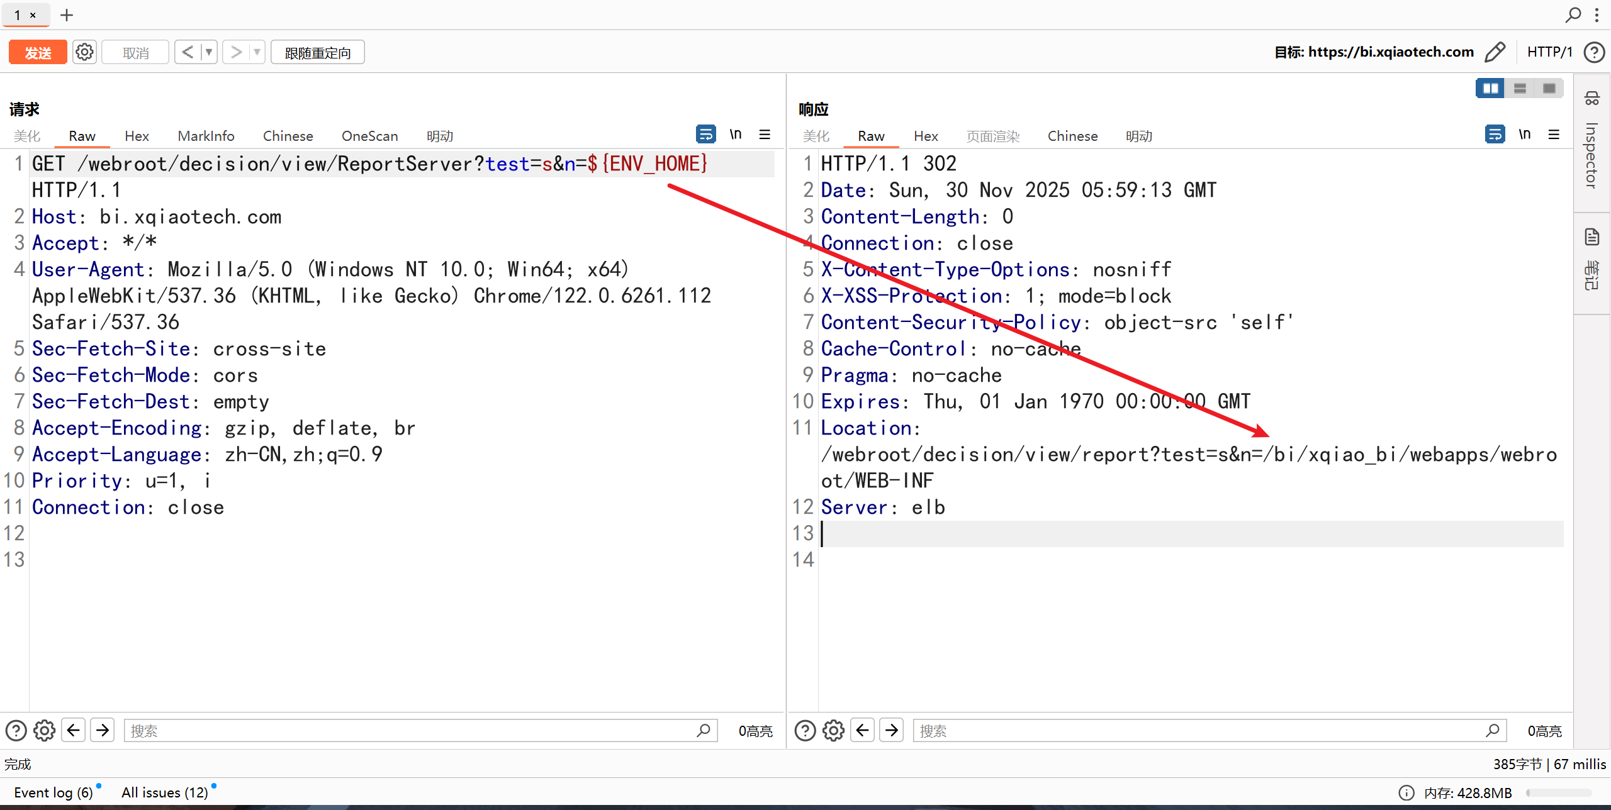Expand history back dropdown arrow
Image resolution: width=1611 pixels, height=810 pixels.
tap(208, 52)
